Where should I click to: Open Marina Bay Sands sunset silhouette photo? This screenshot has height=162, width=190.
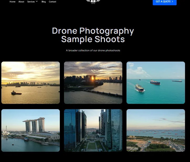click(x=93, y=83)
